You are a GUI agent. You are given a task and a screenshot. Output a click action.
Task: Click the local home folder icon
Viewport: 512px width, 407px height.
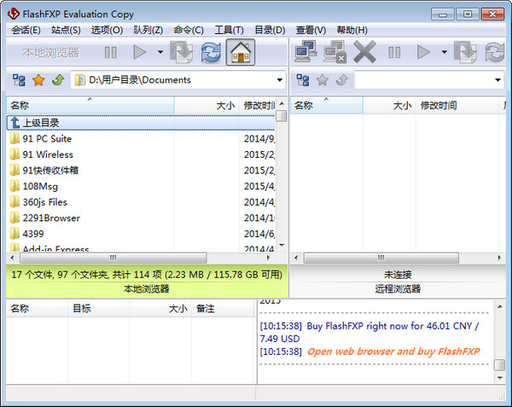[240, 53]
